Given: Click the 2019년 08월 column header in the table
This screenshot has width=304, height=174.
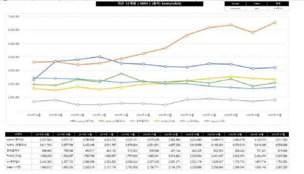Looking at the screenshot, I should coord(42,134).
